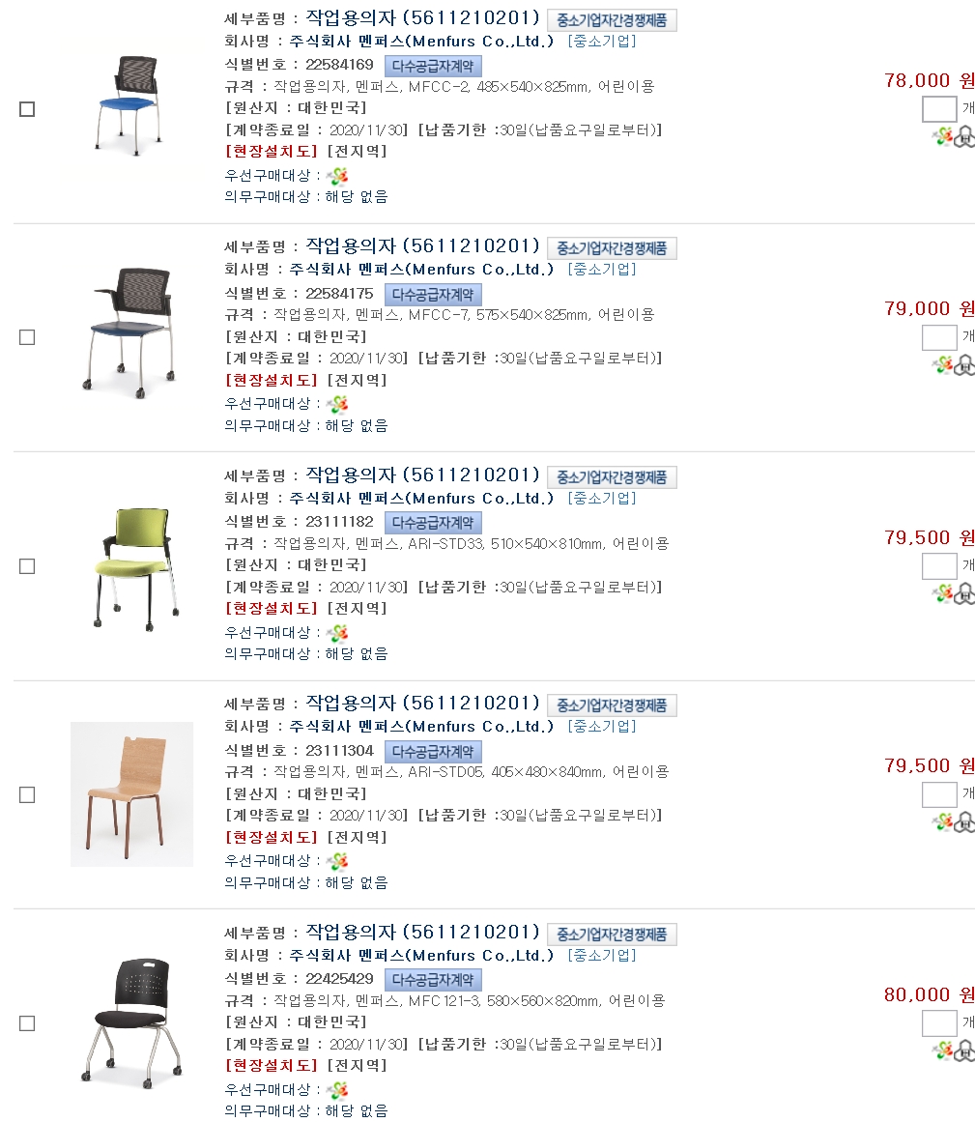Image resolution: width=975 pixels, height=1122 pixels.
Task: Open 작업용의자 product link for item 22584169
Action: click(x=422, y=17)
